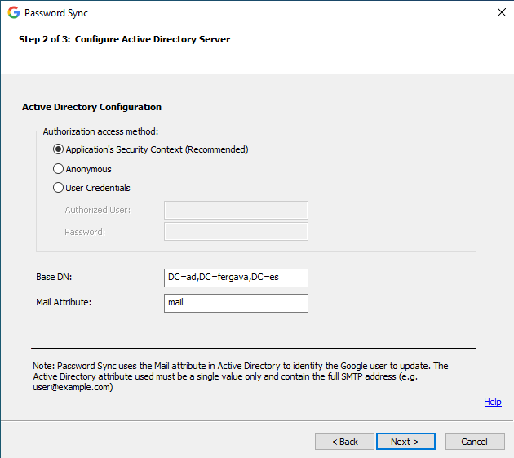The height and width of the screenshot is (458, 514).
Task: Click the note about the Mail attribute
Action: (241, 376)
